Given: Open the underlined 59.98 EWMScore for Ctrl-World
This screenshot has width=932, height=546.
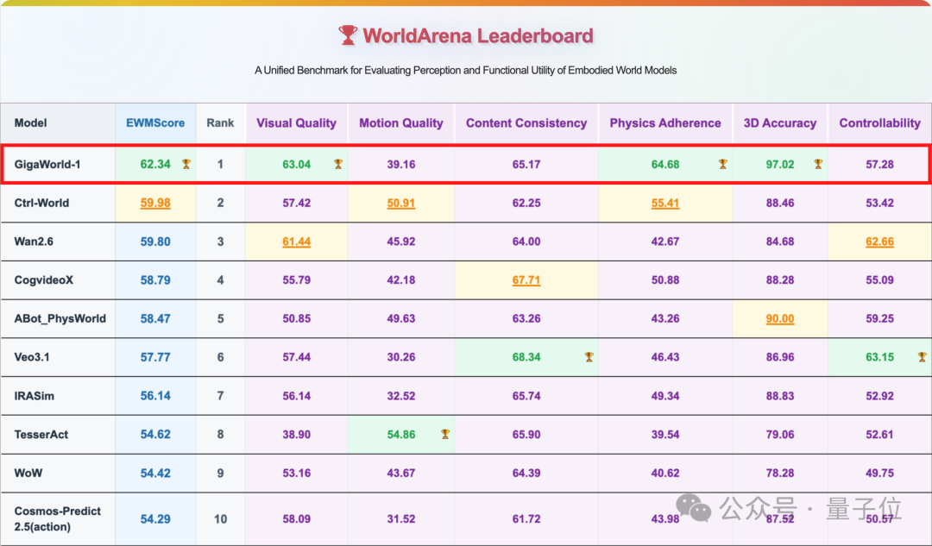Looking at the screenshot, I should click(155, 204).
